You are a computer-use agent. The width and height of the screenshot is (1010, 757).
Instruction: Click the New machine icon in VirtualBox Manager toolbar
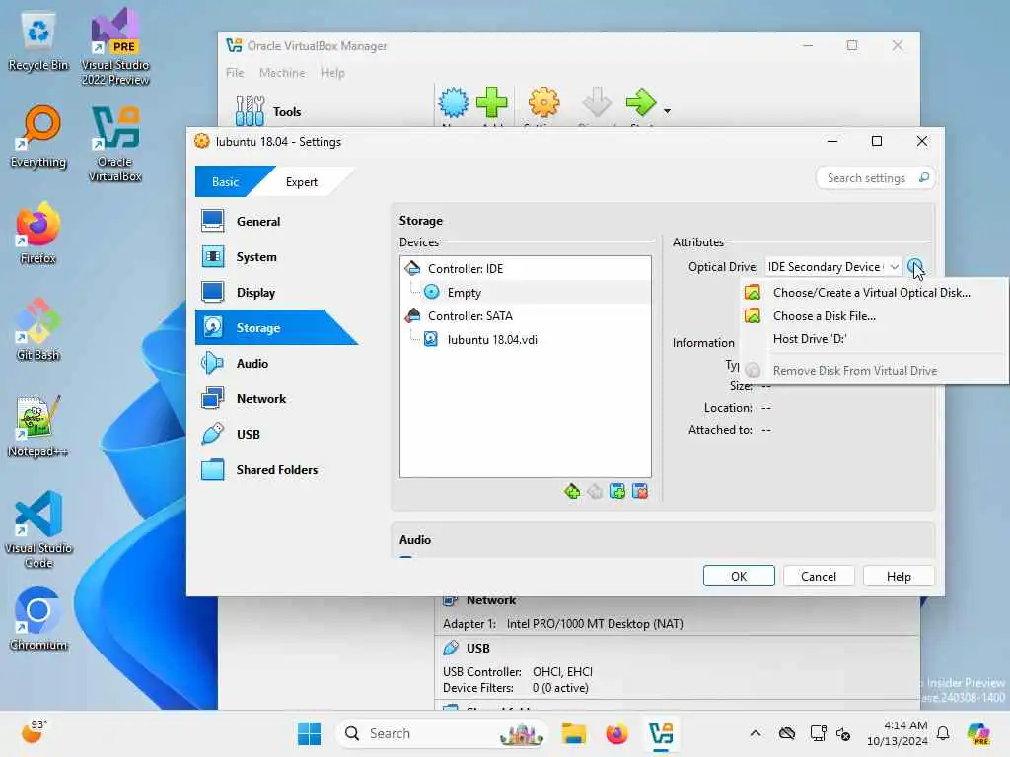pos(454,103)
